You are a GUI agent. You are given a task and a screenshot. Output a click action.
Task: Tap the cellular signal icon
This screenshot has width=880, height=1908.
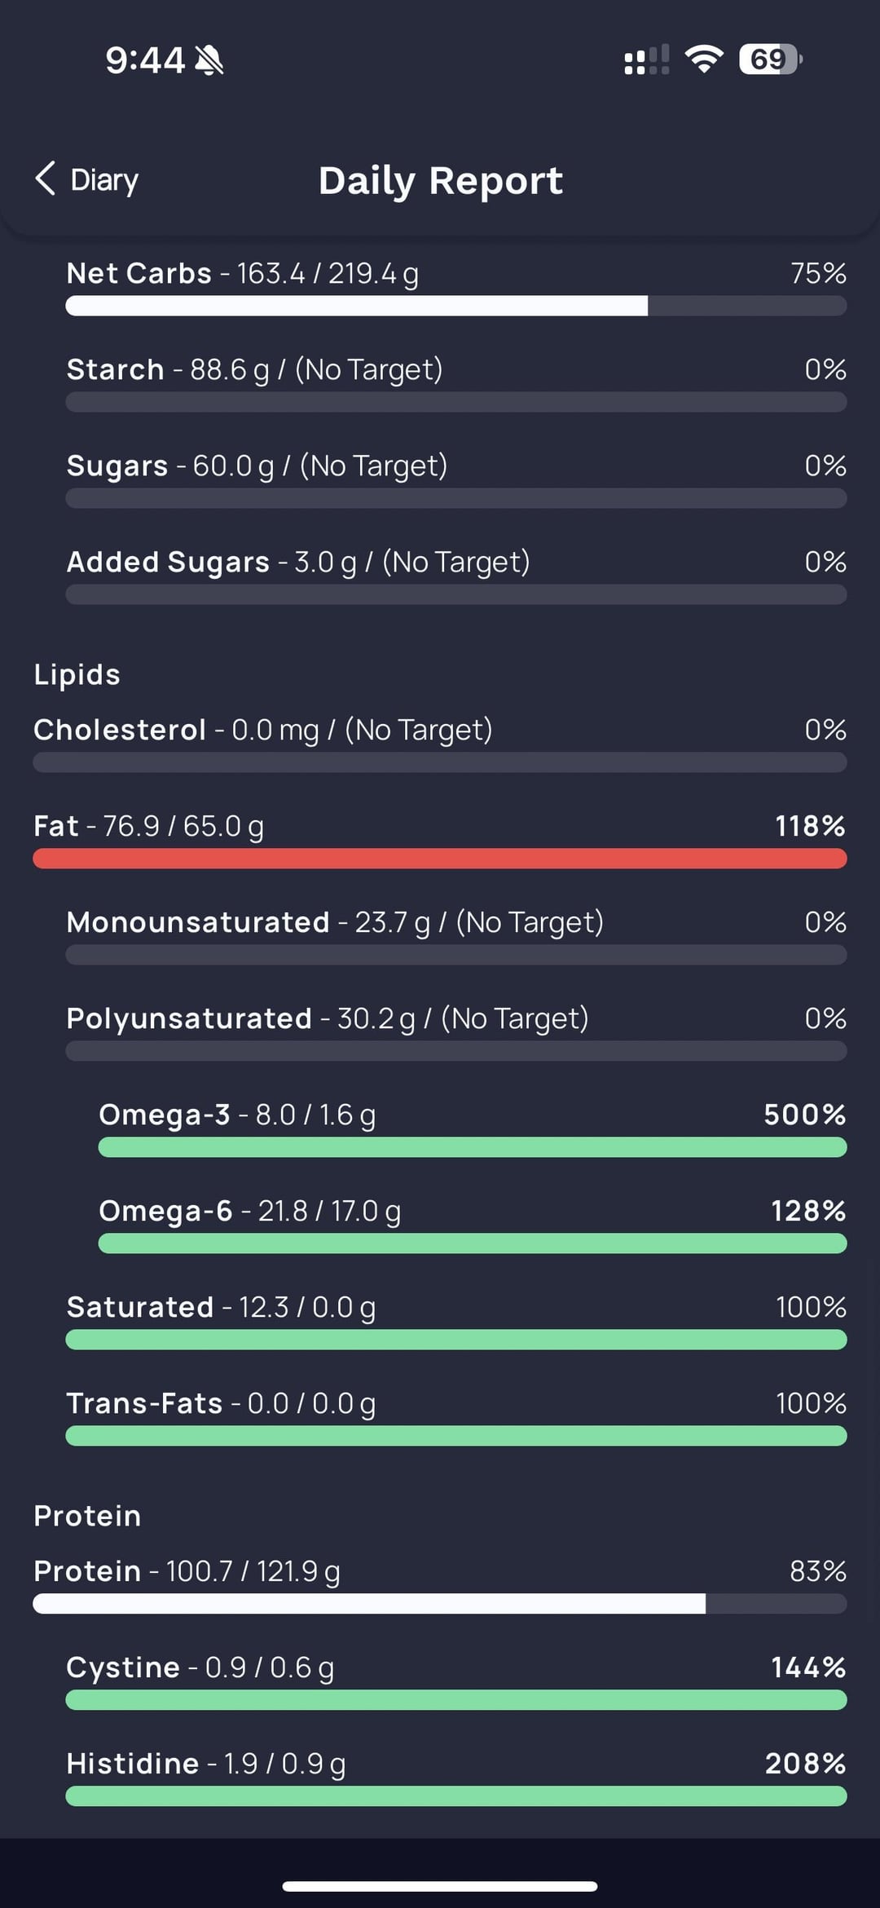[x=646, y=60]
